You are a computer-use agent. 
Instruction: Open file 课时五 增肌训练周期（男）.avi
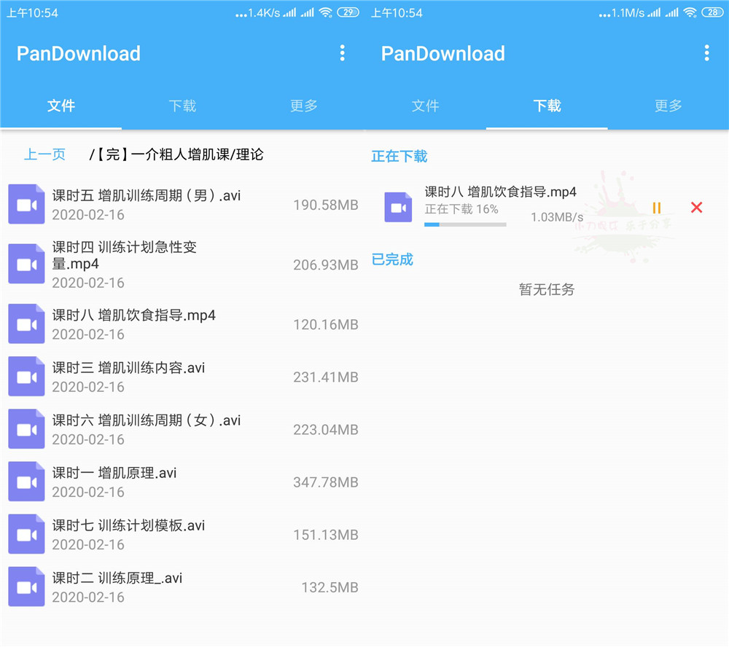click(183, 205)
